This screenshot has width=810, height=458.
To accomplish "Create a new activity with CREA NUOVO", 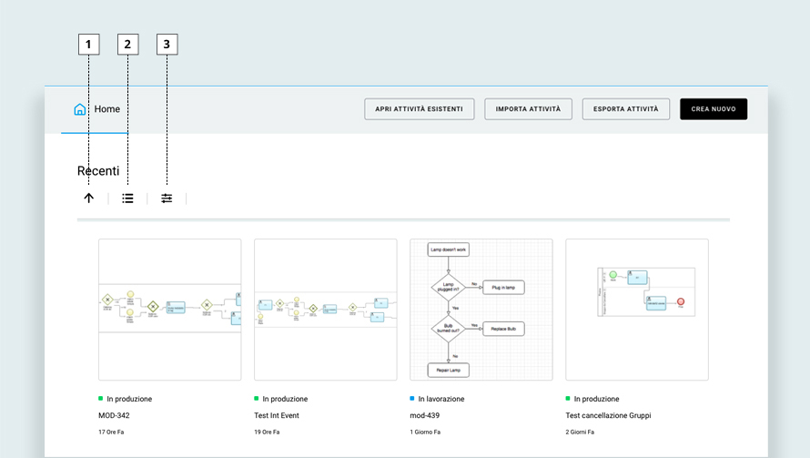I will pos(713,109).
